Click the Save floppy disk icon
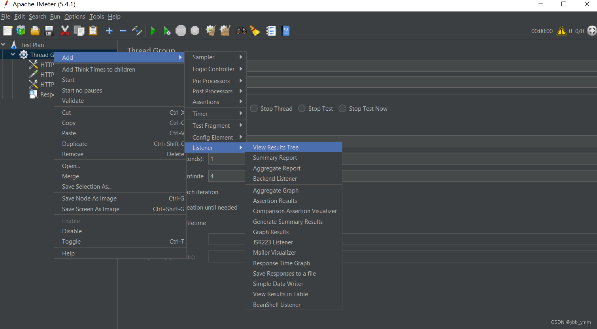Viewport: 597px width, 329px height. click(x=49, y=30)
